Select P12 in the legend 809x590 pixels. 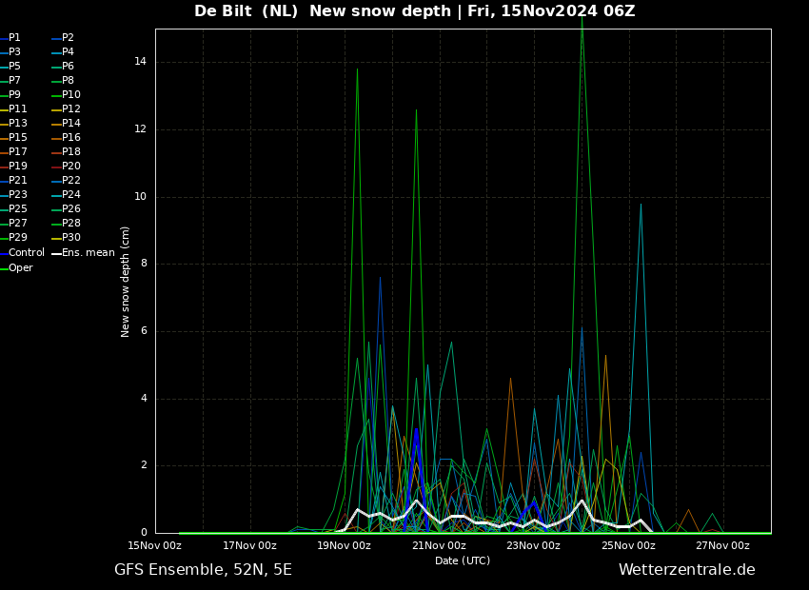tap(71, 108)
